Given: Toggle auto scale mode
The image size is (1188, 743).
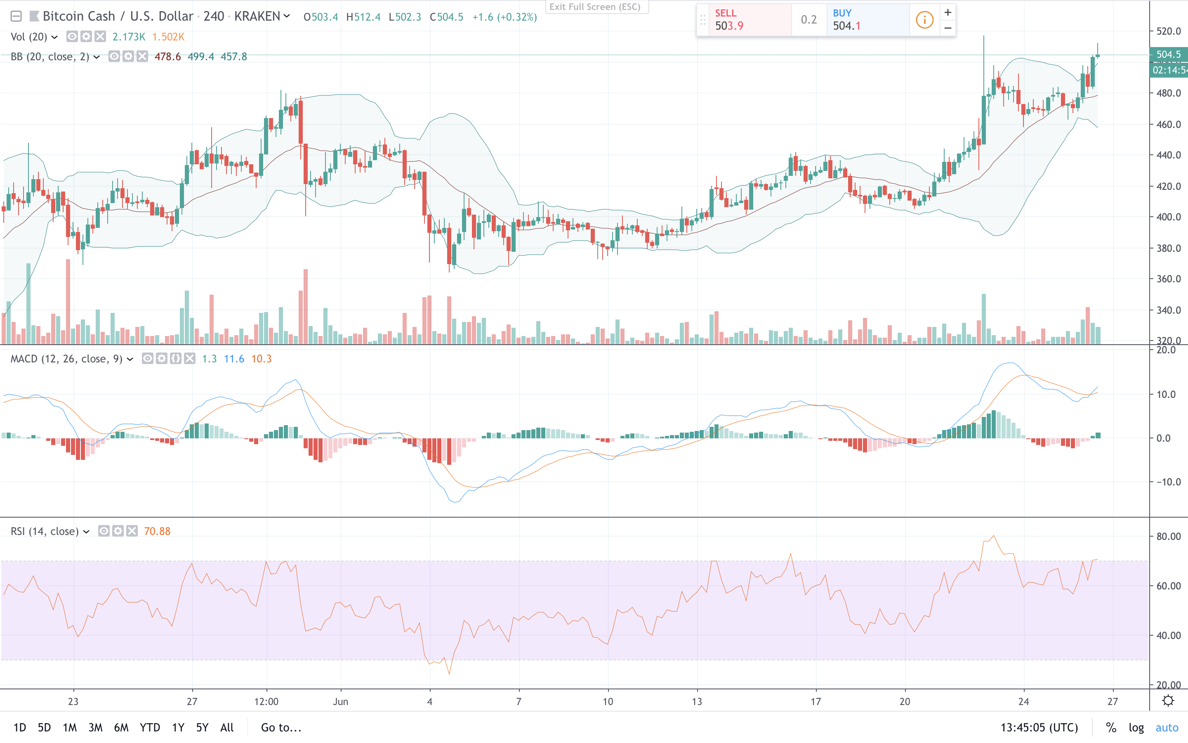Looking at the screenshot, I should pos(1167,728).
